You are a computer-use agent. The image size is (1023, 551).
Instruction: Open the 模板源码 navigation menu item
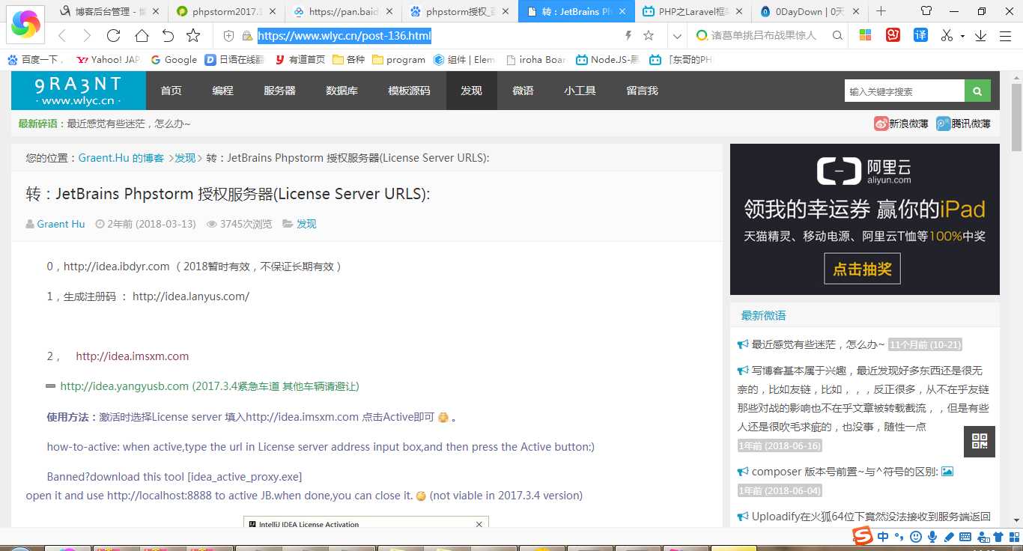409,91
